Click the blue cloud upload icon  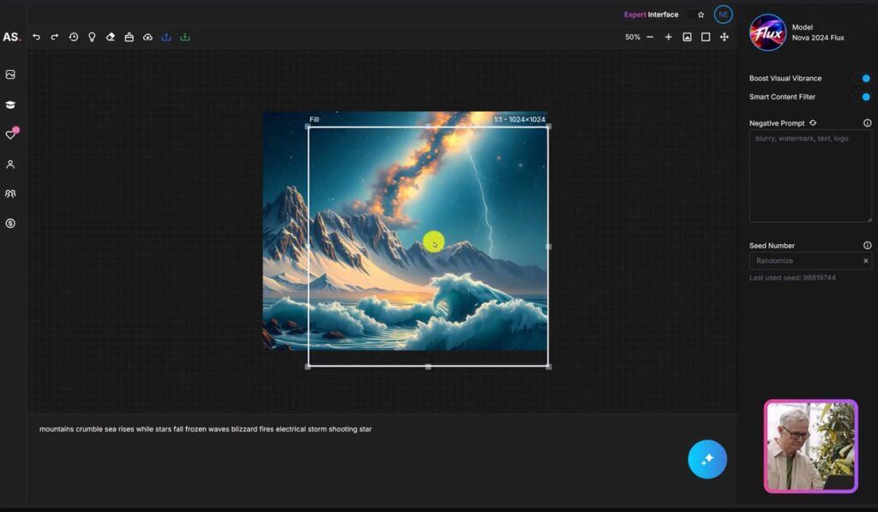pos(166,37)
